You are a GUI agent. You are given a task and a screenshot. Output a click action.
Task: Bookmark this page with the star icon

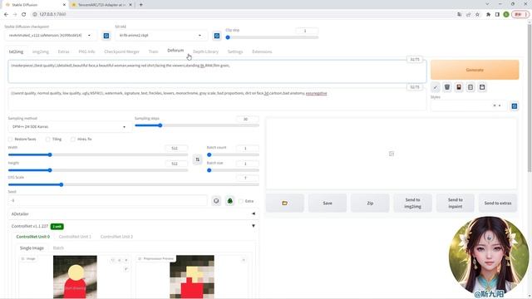[x=477, y=14]
